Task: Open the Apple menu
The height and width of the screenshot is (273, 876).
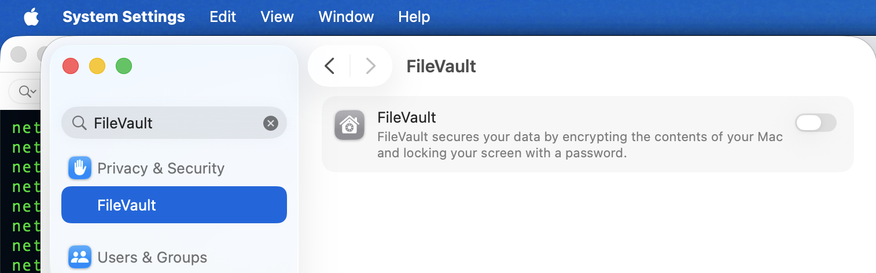Action: 31,17
